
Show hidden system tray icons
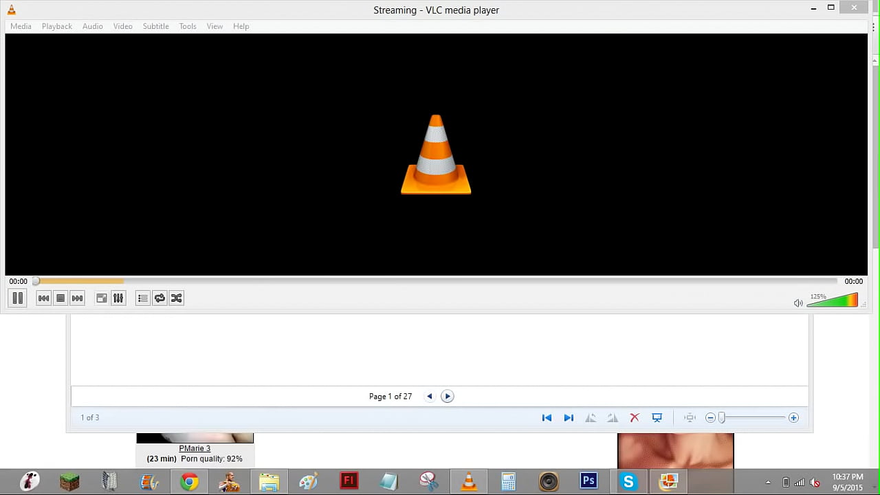tap(769, 483)
